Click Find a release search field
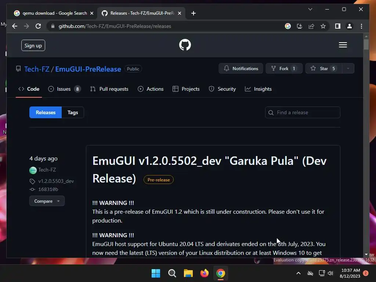Viewport: 376px width, 282px height. point(303,112)
